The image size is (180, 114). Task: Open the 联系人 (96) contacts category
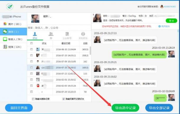(x=14, y=39)
